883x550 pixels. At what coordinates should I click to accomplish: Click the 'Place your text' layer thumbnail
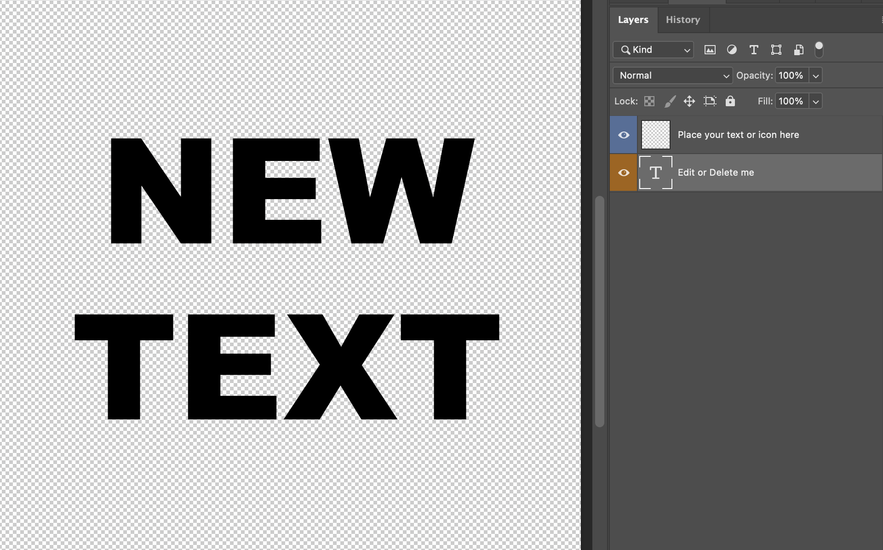coord(656,135)
